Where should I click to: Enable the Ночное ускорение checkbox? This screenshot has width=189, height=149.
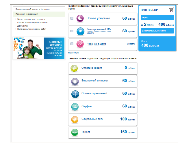pyautogui.click(x=72, y=18)
